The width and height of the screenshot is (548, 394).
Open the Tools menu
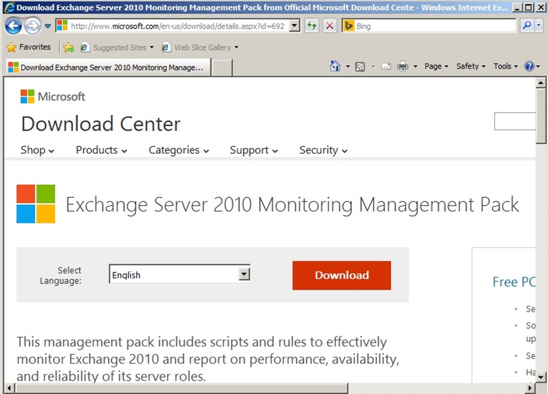pyautogui.click(x=506, y=66)
